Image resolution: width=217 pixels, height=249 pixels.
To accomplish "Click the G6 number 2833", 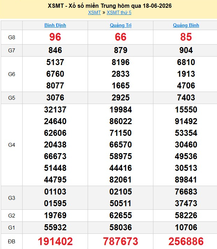I will pyautogui.click(x=121, y=74).
